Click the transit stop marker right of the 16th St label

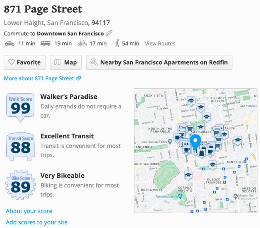click(227, 200)
